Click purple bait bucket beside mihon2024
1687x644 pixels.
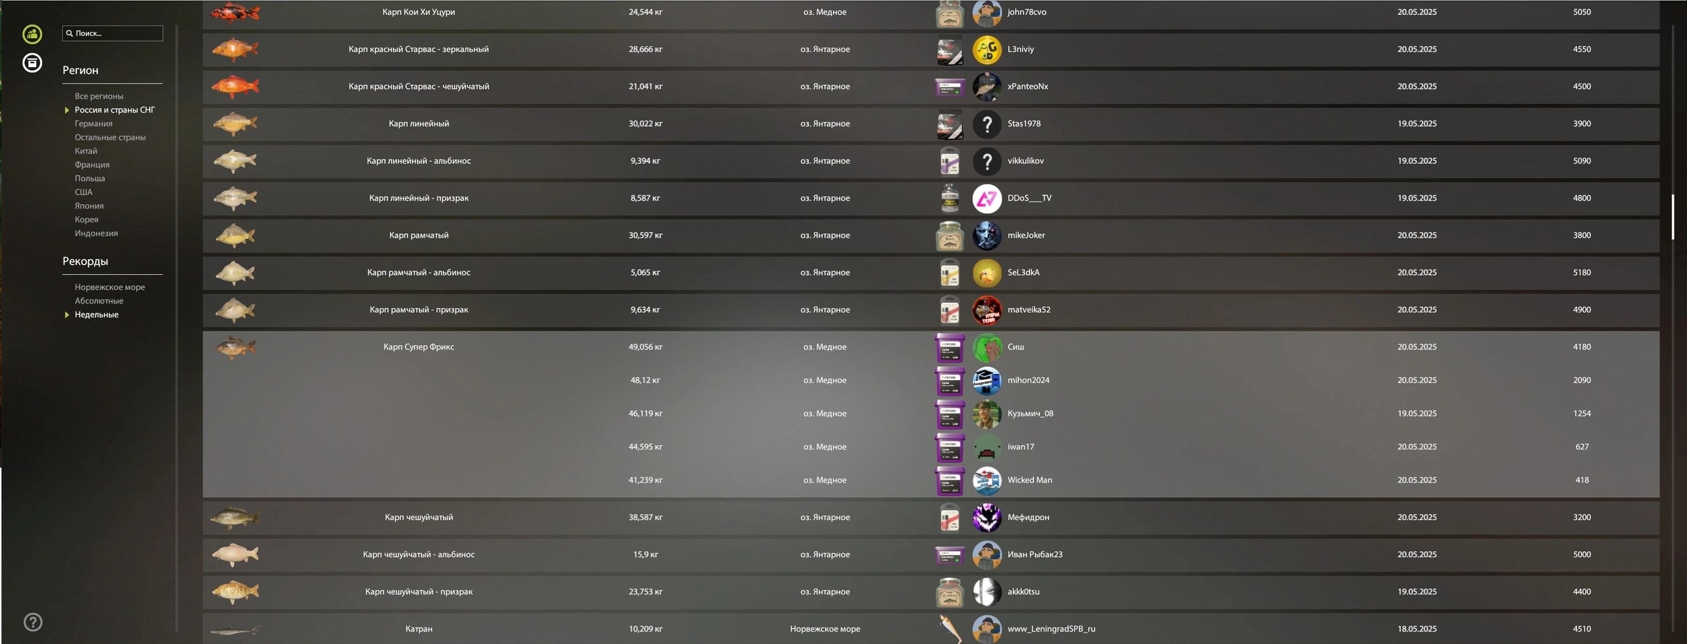click(950, 381)
